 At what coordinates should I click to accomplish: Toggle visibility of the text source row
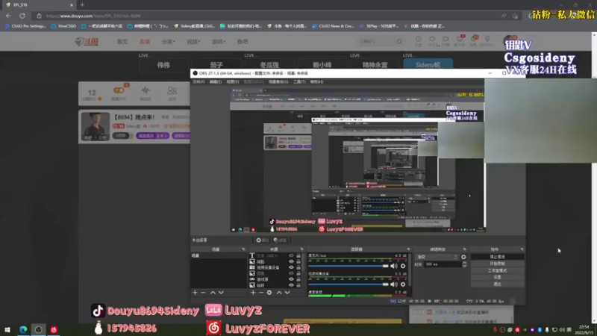click(x=291, y=255)
